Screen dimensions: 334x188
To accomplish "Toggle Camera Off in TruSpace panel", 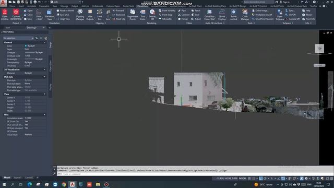I will click(292, 19).
